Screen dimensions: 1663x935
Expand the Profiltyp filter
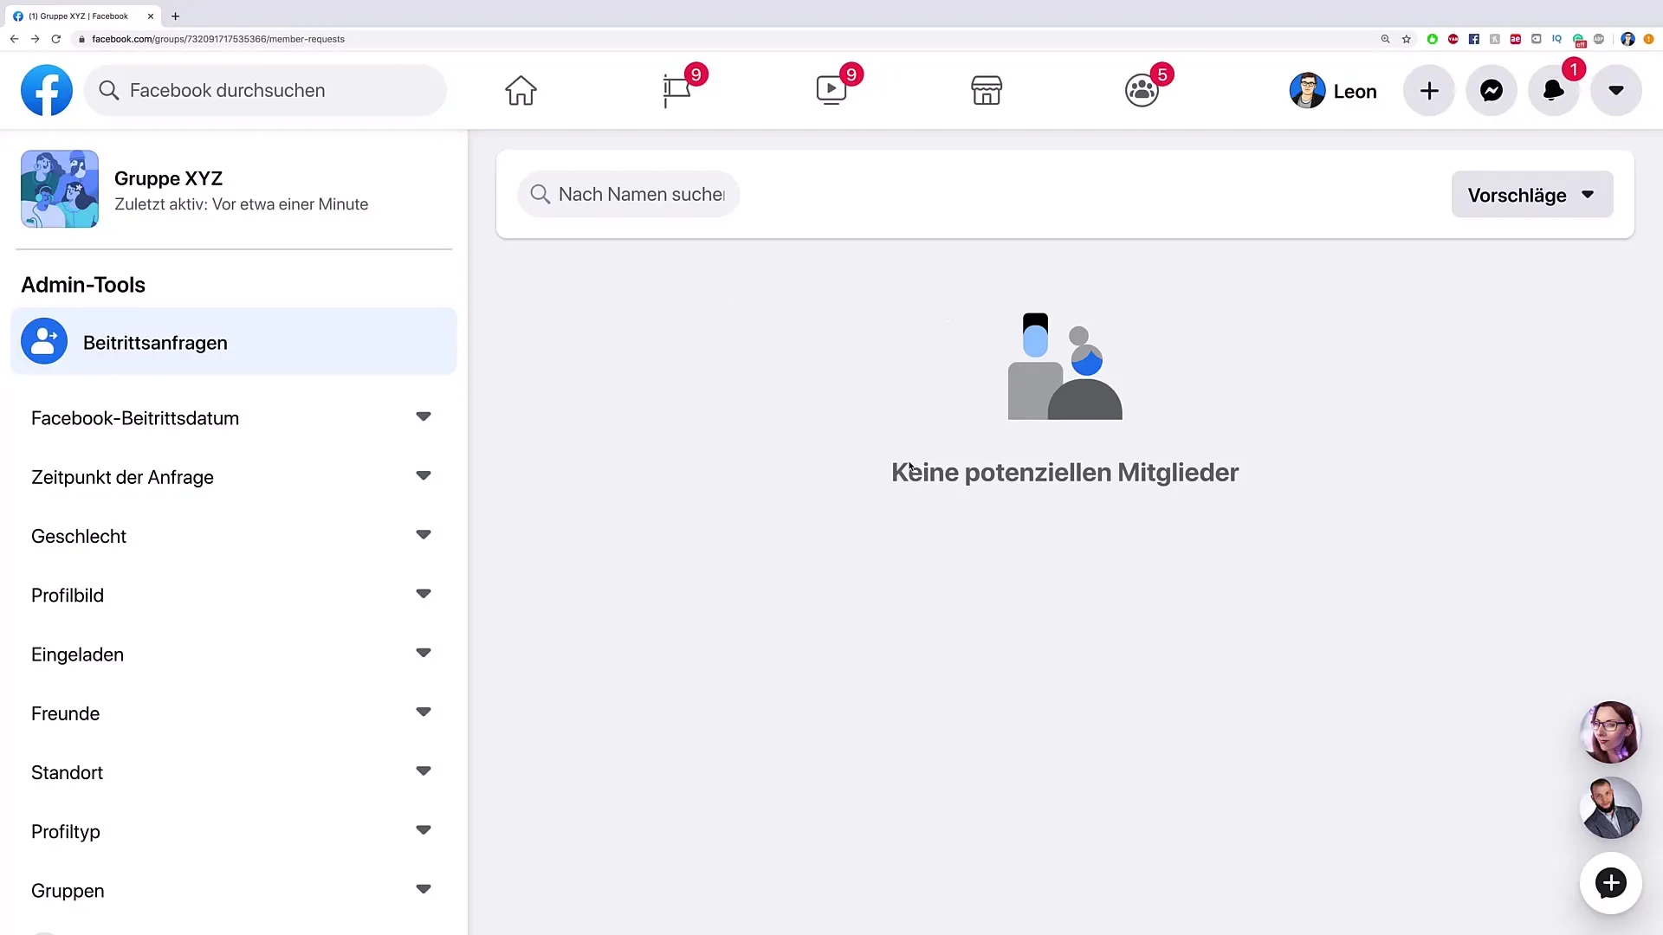[x=232, y=831]
